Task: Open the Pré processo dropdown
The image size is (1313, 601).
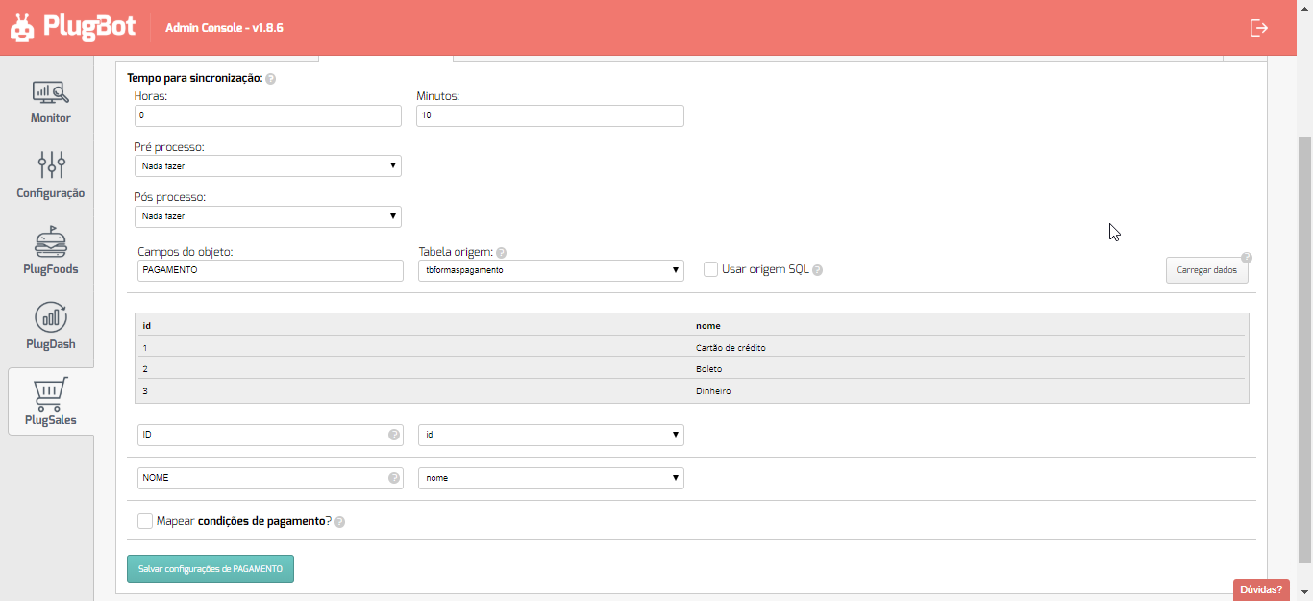Action: (267, 166)
